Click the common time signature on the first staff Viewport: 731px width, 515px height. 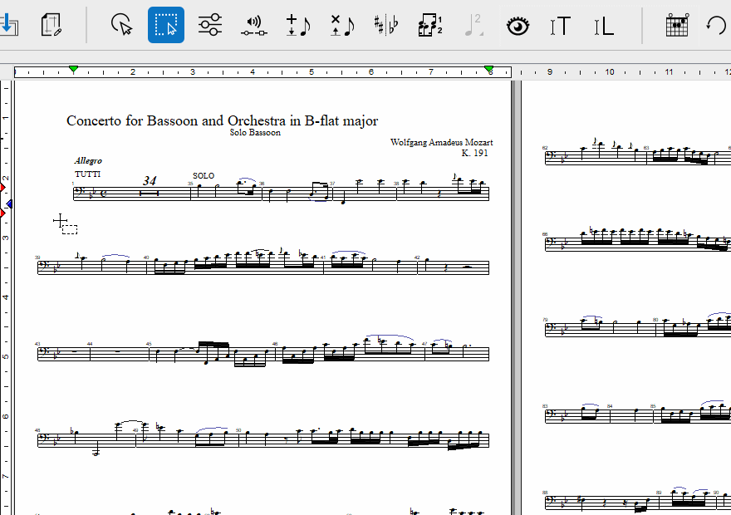pyautogui.click(x=104, y=193)
